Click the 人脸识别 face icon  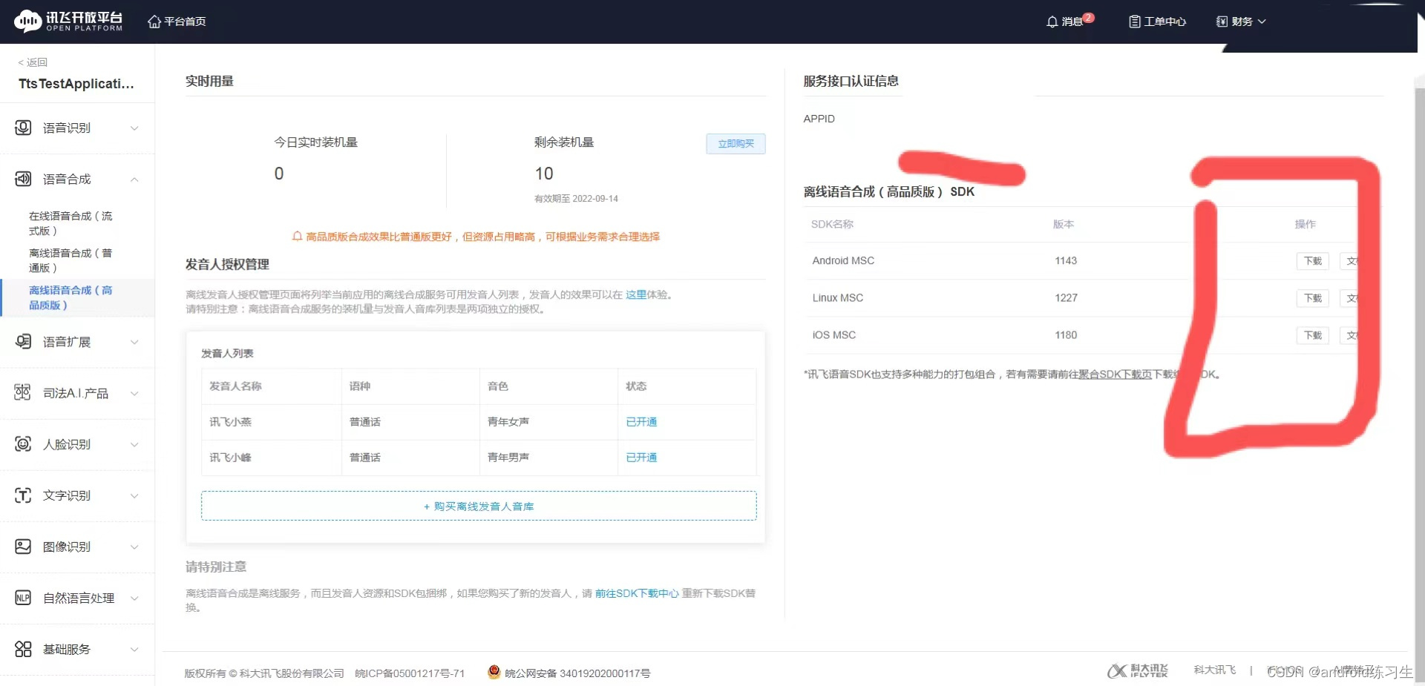(23, 443)
